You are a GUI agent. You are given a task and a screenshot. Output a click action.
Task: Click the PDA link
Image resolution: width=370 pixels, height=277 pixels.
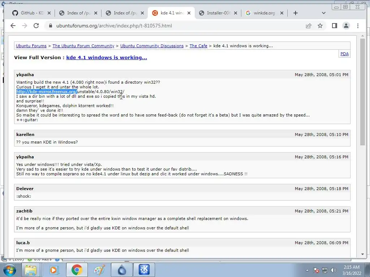coord(344,54)
